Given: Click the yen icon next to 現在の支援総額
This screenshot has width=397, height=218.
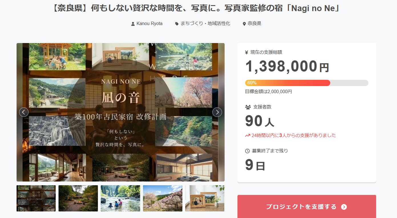Looking at the screenshot, I should tap(247, 52).
